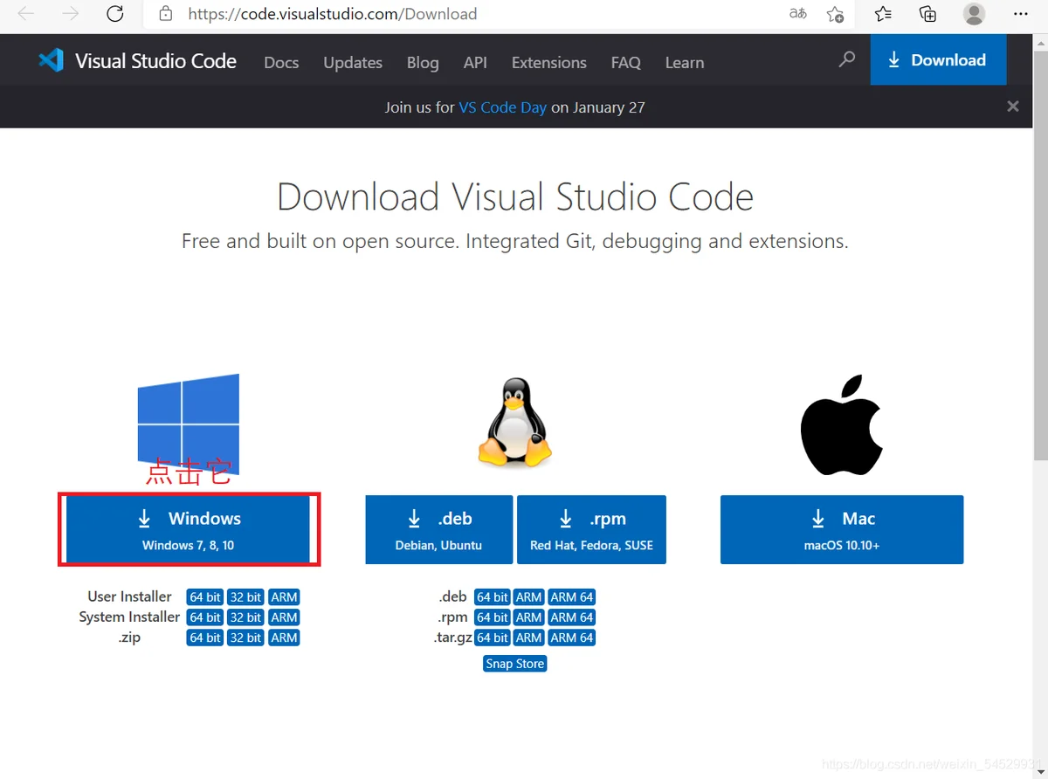Image resolution: width=1048 pixels, height=779 pixels.
Task: Select Windows .zip 32 bit
Action: click(245, 638)
